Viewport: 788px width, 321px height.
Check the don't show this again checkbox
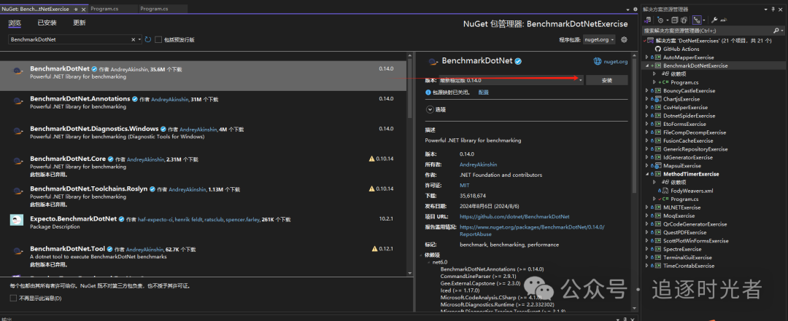click(13, 298)
